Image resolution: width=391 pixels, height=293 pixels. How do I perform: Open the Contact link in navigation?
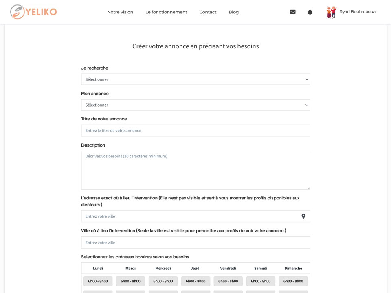tap(208, 12)
